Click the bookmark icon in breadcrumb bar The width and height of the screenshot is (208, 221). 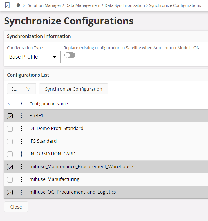click(x=7, y=5)
